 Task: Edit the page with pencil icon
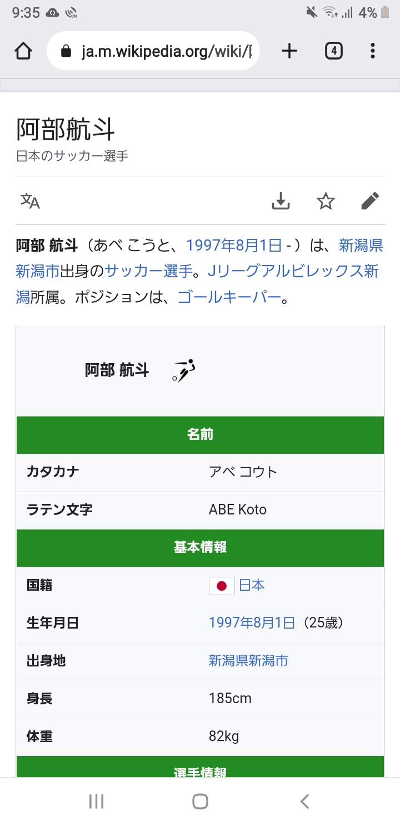pos(370,201)
